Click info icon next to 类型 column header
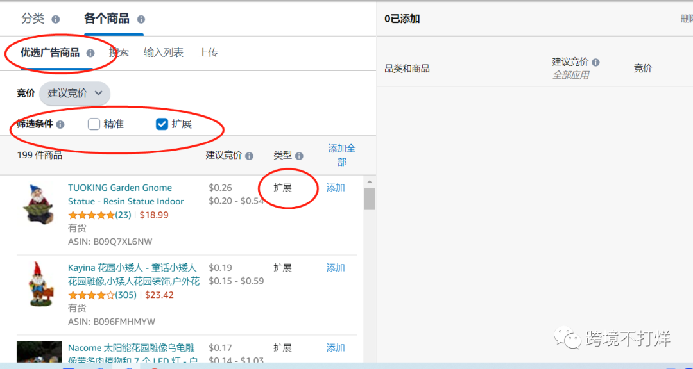The image size is (693, 369). [299, 156]
